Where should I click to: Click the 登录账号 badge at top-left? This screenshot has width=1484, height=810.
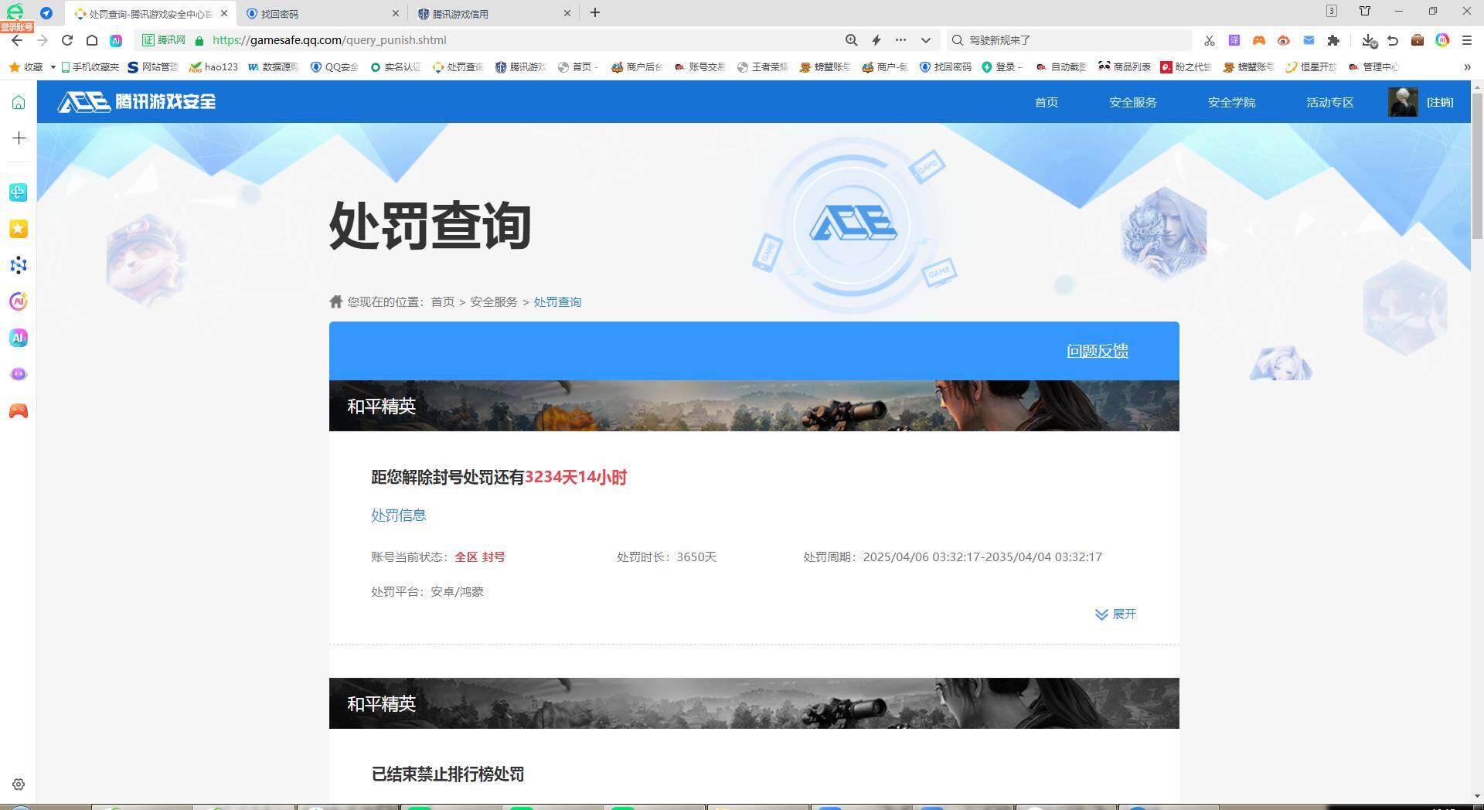(17, 27)
